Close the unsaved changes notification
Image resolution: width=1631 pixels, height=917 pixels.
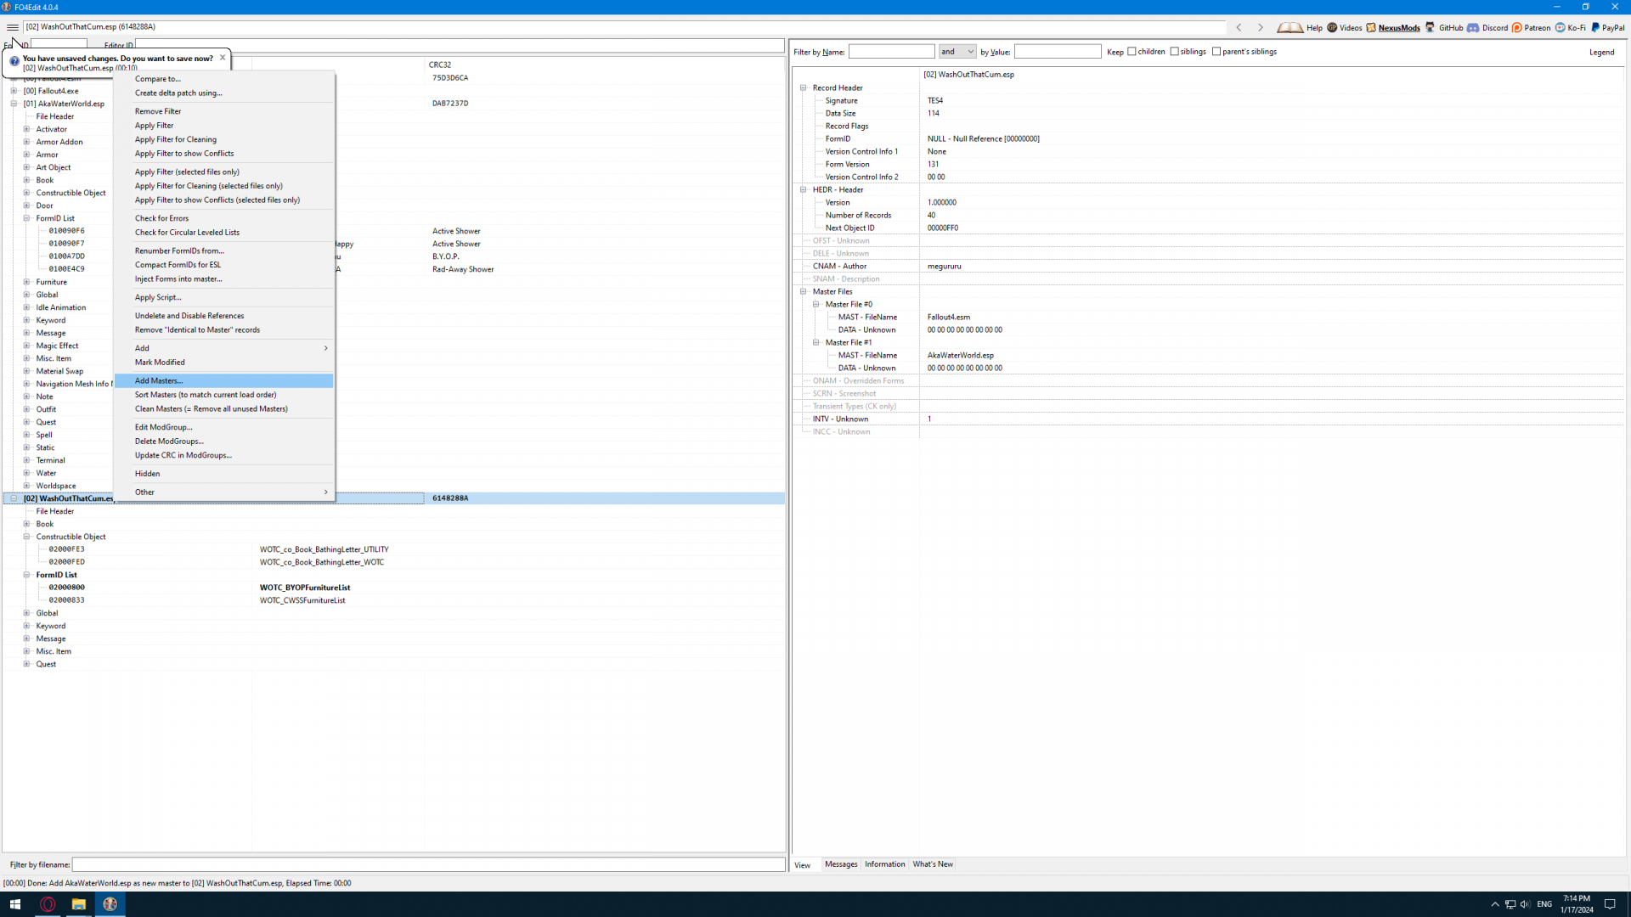[x=223, y=58]
